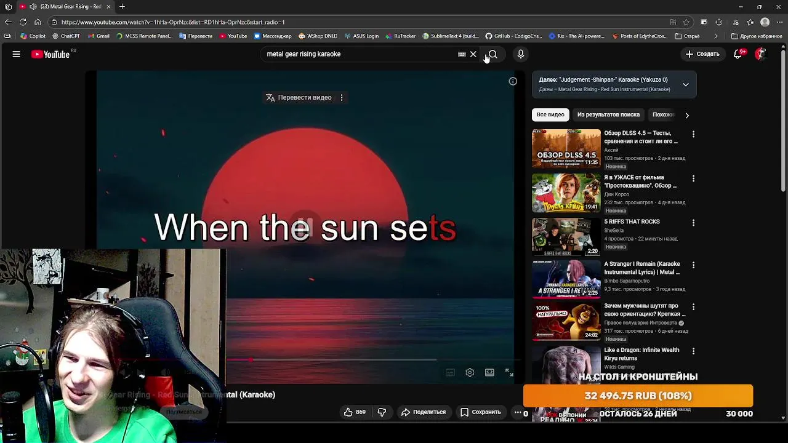Viewport: 788px width, 443px height.
Task: Open menu for A Stranger I Remain video
Action: tap(693, 265)
